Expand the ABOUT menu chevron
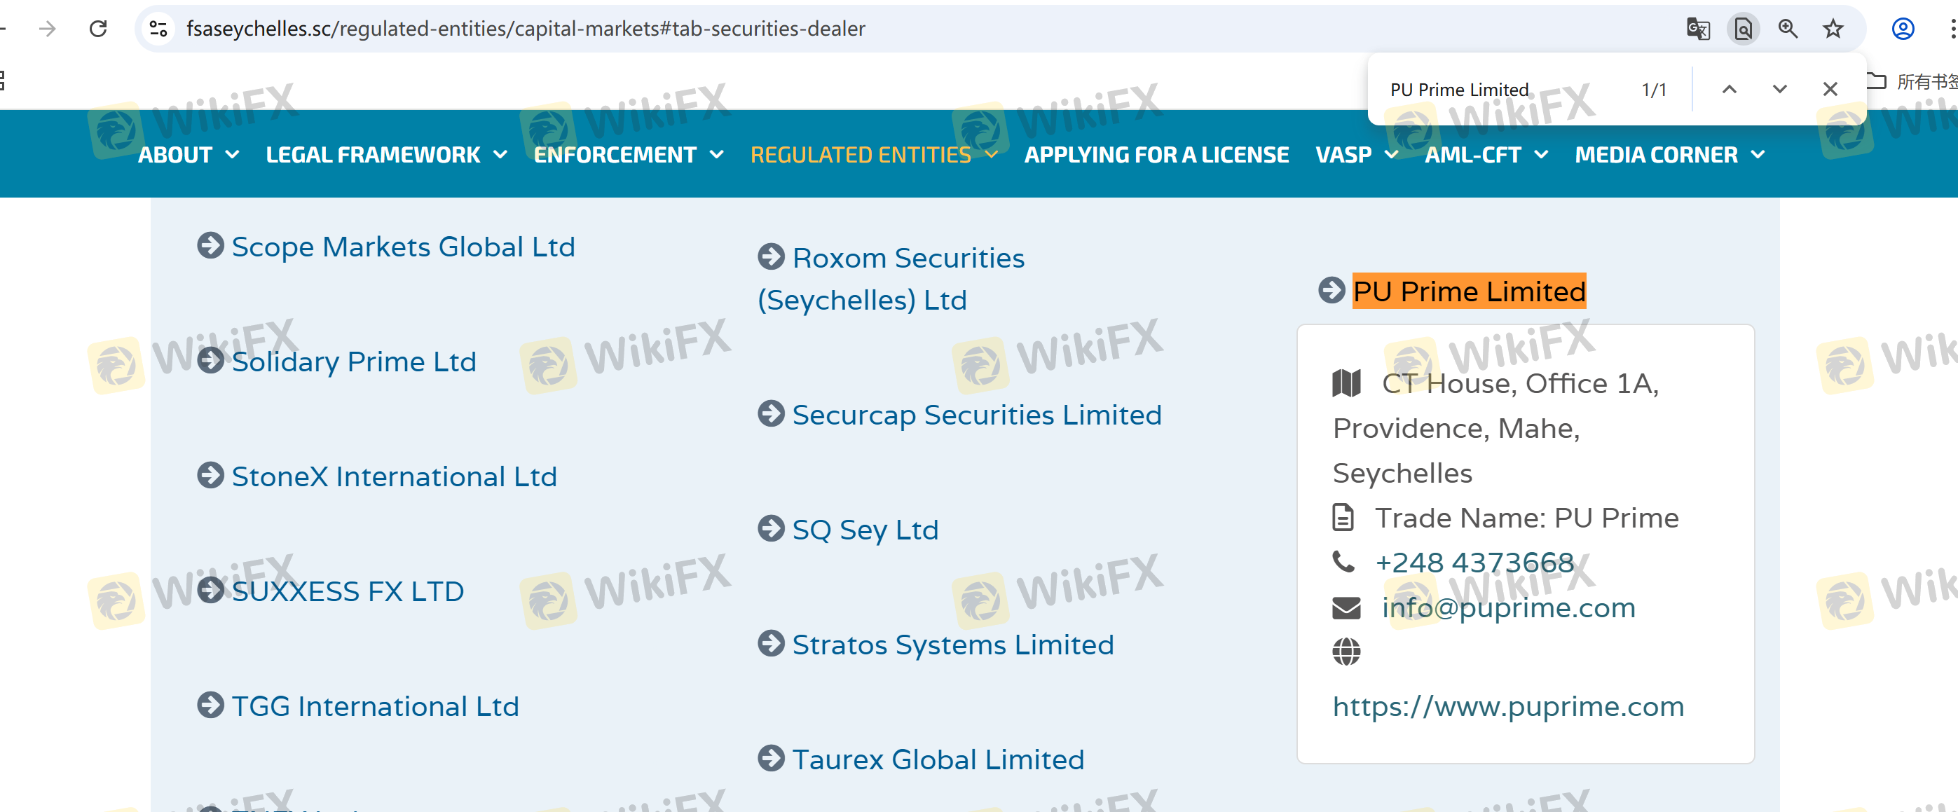Image resolution: width=1958 pixels, height=812 pixels. 233,155
